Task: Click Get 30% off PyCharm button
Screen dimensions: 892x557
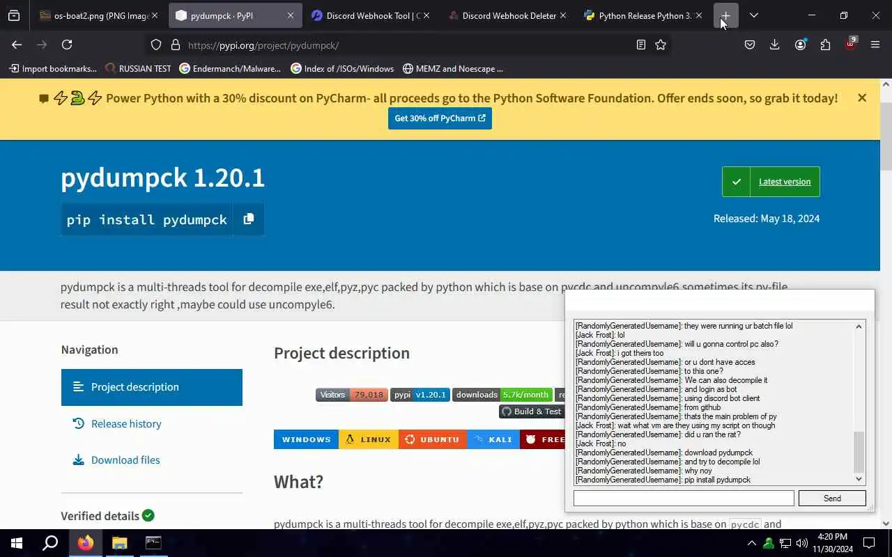Action: tap(440, 118)
